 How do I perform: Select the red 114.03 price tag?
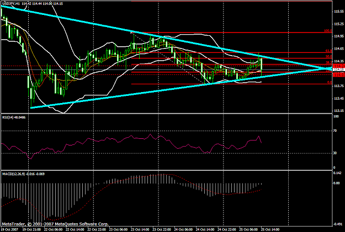[x=338, y=75]
